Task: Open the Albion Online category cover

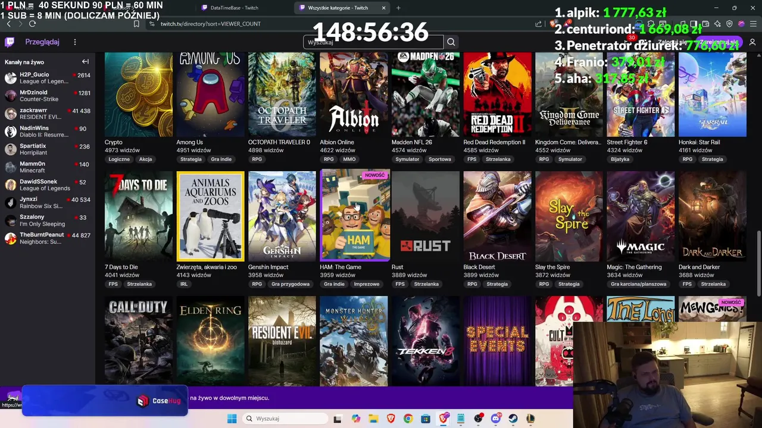Action: point(354,95)
